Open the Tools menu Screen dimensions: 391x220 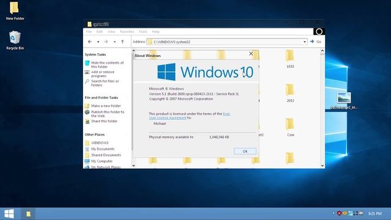[x=143, y=32]
